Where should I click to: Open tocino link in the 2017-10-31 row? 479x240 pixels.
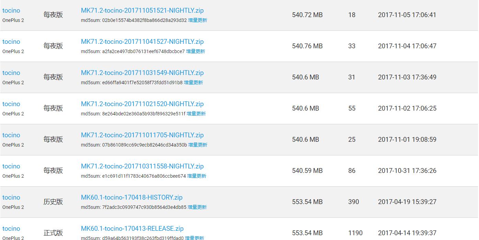(11, 166)
